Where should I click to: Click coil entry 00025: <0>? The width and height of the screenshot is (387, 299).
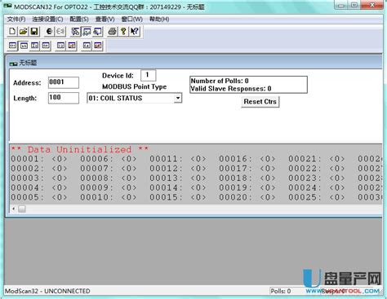pos(317,197)
